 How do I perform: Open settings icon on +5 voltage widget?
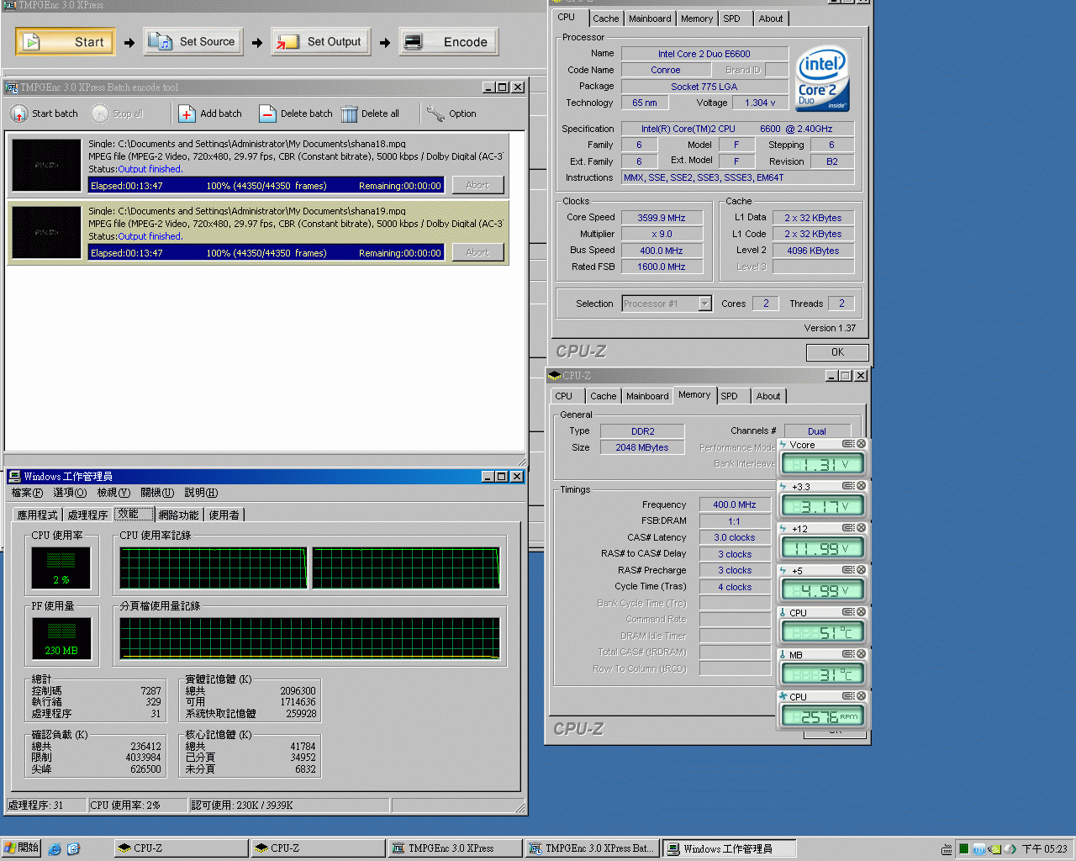coord(848,570)
